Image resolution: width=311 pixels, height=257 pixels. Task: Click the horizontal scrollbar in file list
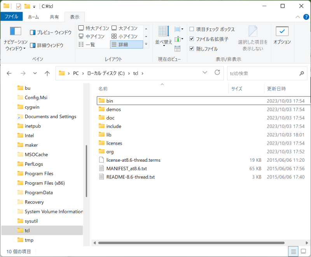191,243
